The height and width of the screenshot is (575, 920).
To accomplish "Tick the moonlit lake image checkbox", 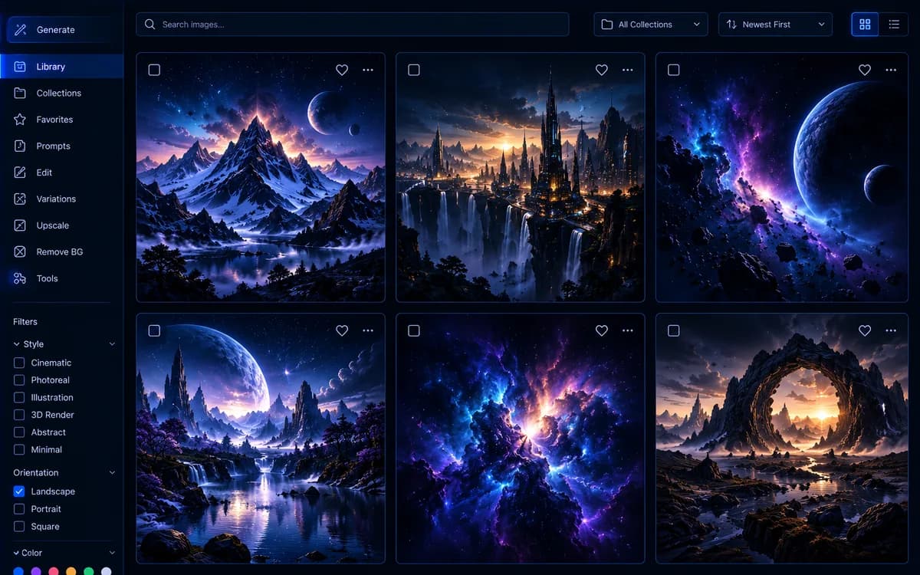I will click(154, 330).
